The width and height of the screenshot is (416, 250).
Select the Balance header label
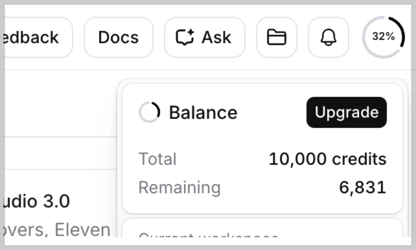203,112
